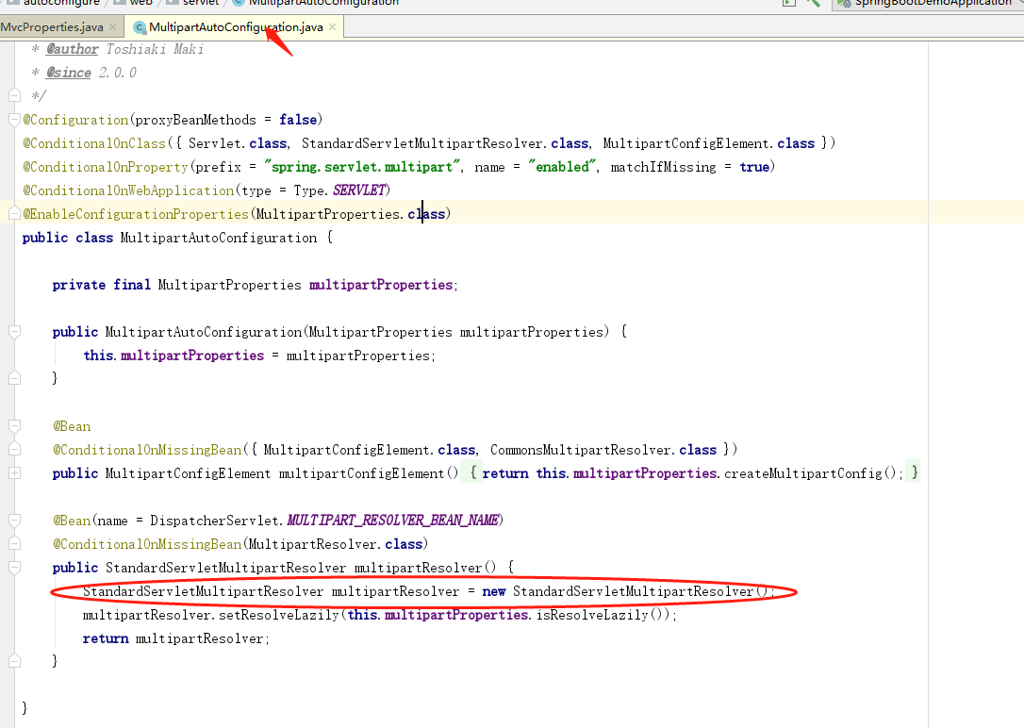The image size is (1024, 728).
Task: Click constructor name MultipartAutoConfiguration(
Action: 204,332
